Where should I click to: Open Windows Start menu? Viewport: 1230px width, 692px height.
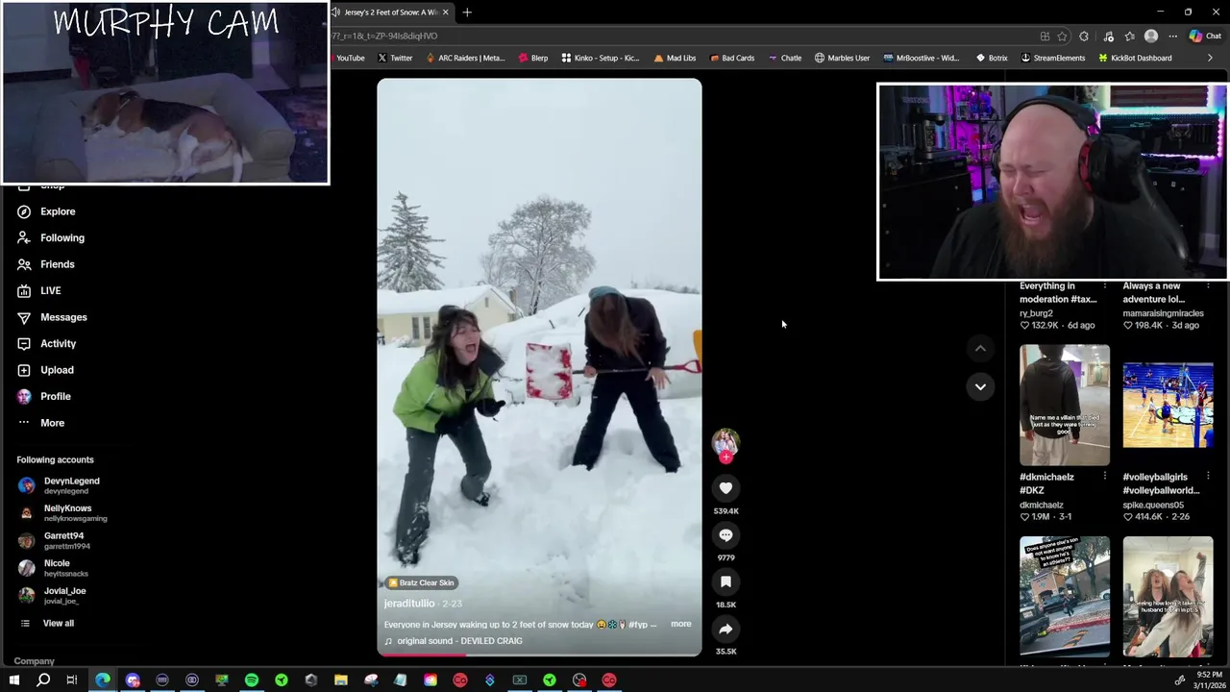13,680
